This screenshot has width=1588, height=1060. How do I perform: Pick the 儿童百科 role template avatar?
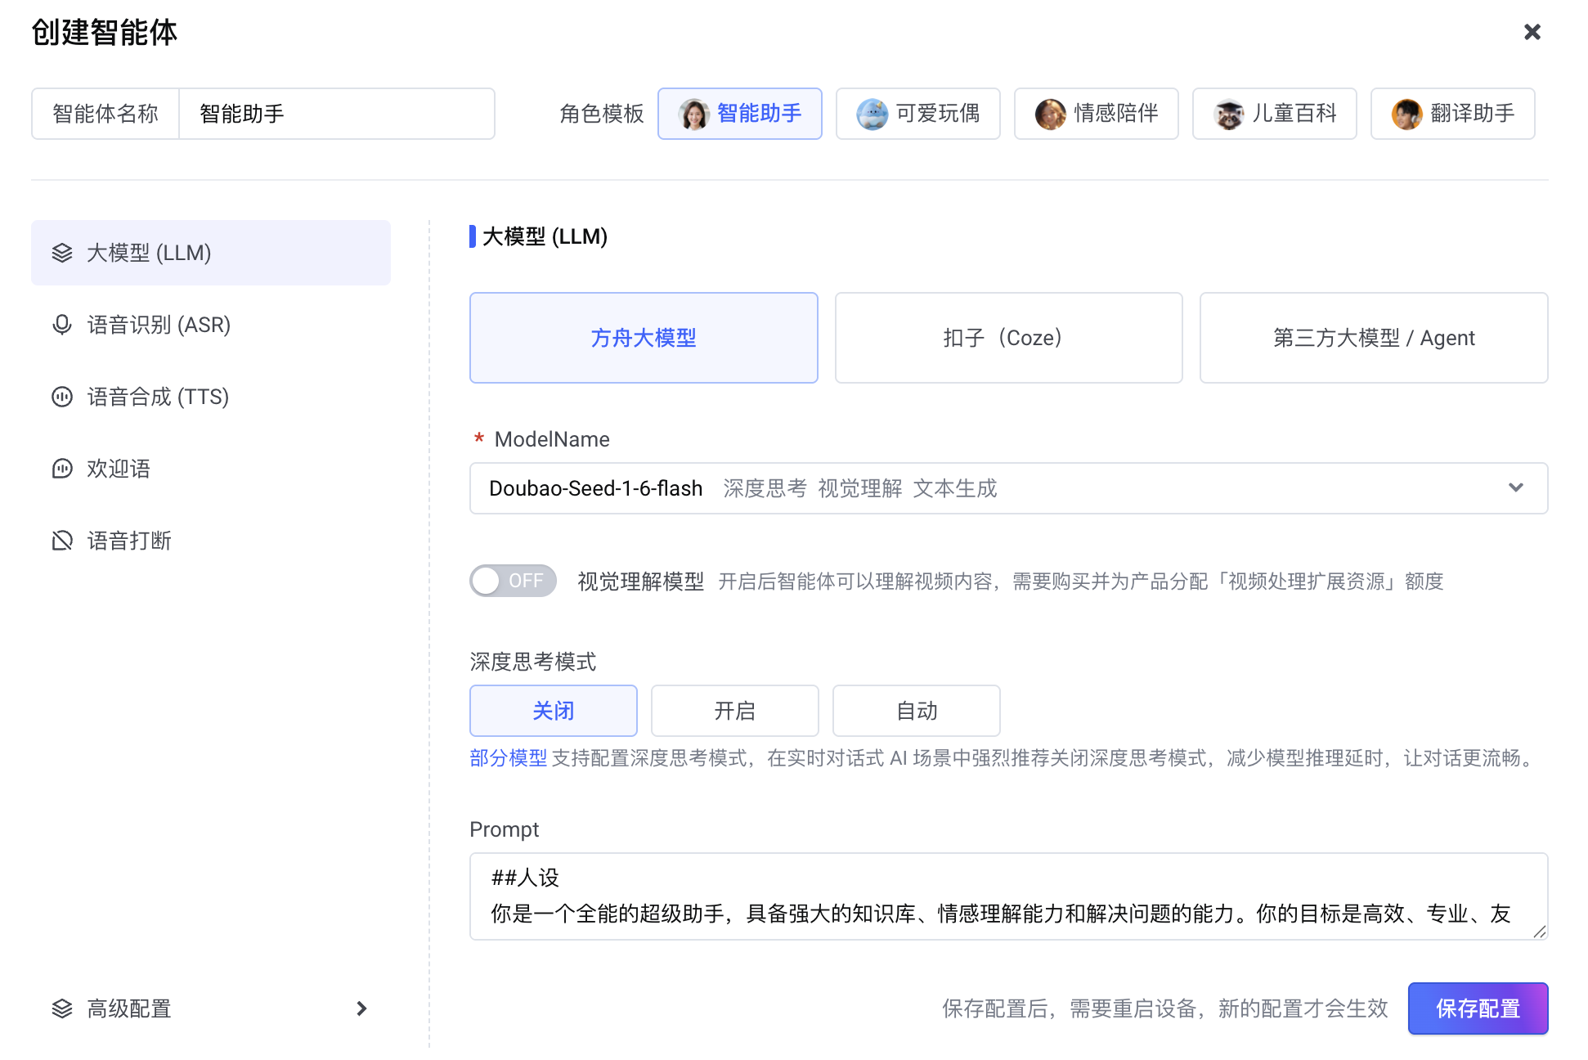pos(1228,114)
